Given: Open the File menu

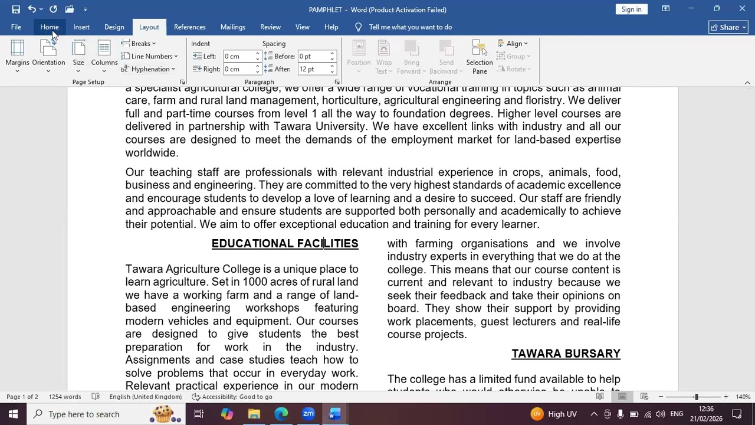Looking at the screenshot, I should 16,27.
